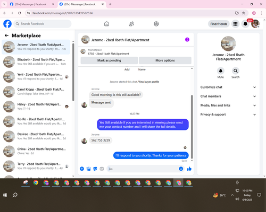The image size is (266, 212).
Task: Open the account profile picture menu
Action: [x=255, y=24]
